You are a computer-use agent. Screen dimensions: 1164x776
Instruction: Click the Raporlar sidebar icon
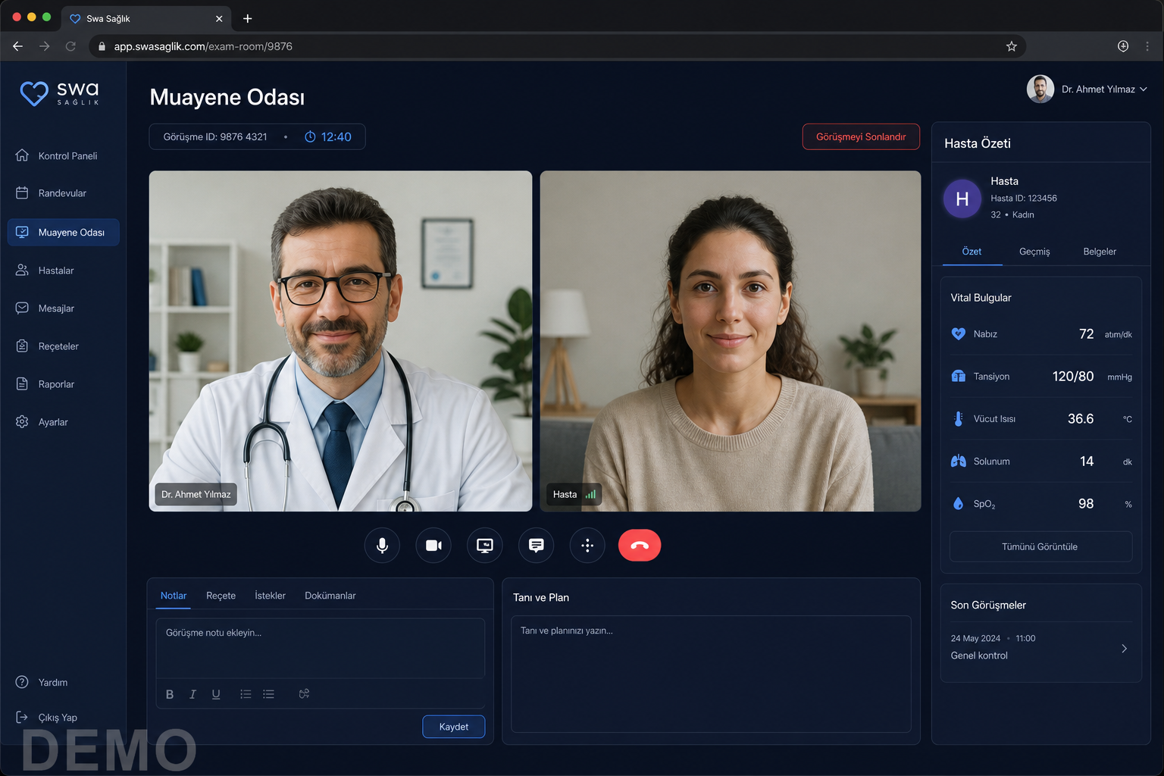coord(22,384)
